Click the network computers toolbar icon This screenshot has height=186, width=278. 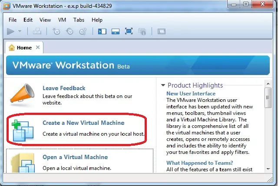click(37, 31)
